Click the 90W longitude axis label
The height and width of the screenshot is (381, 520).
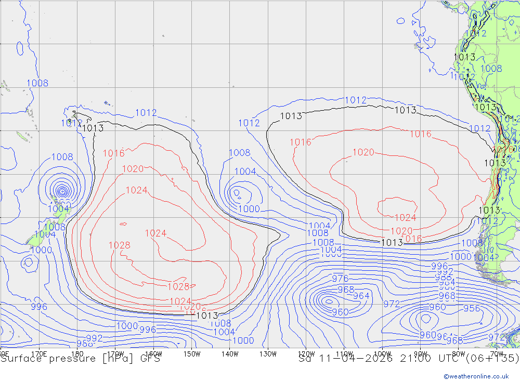click(421, 354)
